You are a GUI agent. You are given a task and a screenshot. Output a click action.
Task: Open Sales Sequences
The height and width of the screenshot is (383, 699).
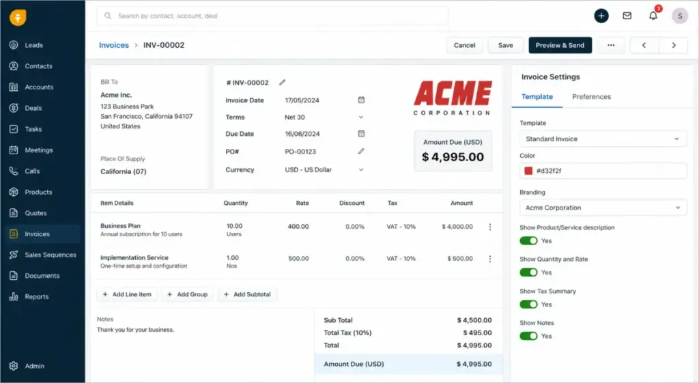tap(51, 255)
